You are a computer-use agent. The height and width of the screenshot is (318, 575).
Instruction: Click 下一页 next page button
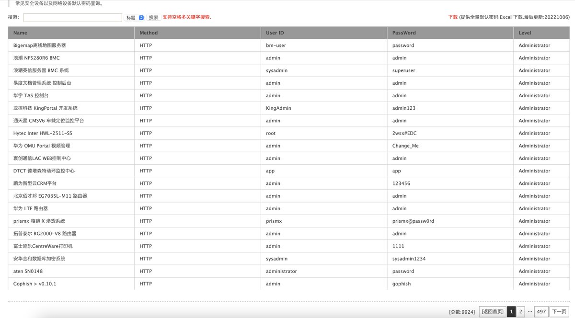pyautogui.click(x=559, y=311)
